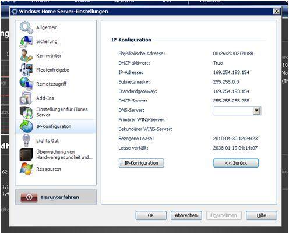Select IP-Konfiguration sidebar entry
This screenshot has width=289, height=234.
pos(55,126)
